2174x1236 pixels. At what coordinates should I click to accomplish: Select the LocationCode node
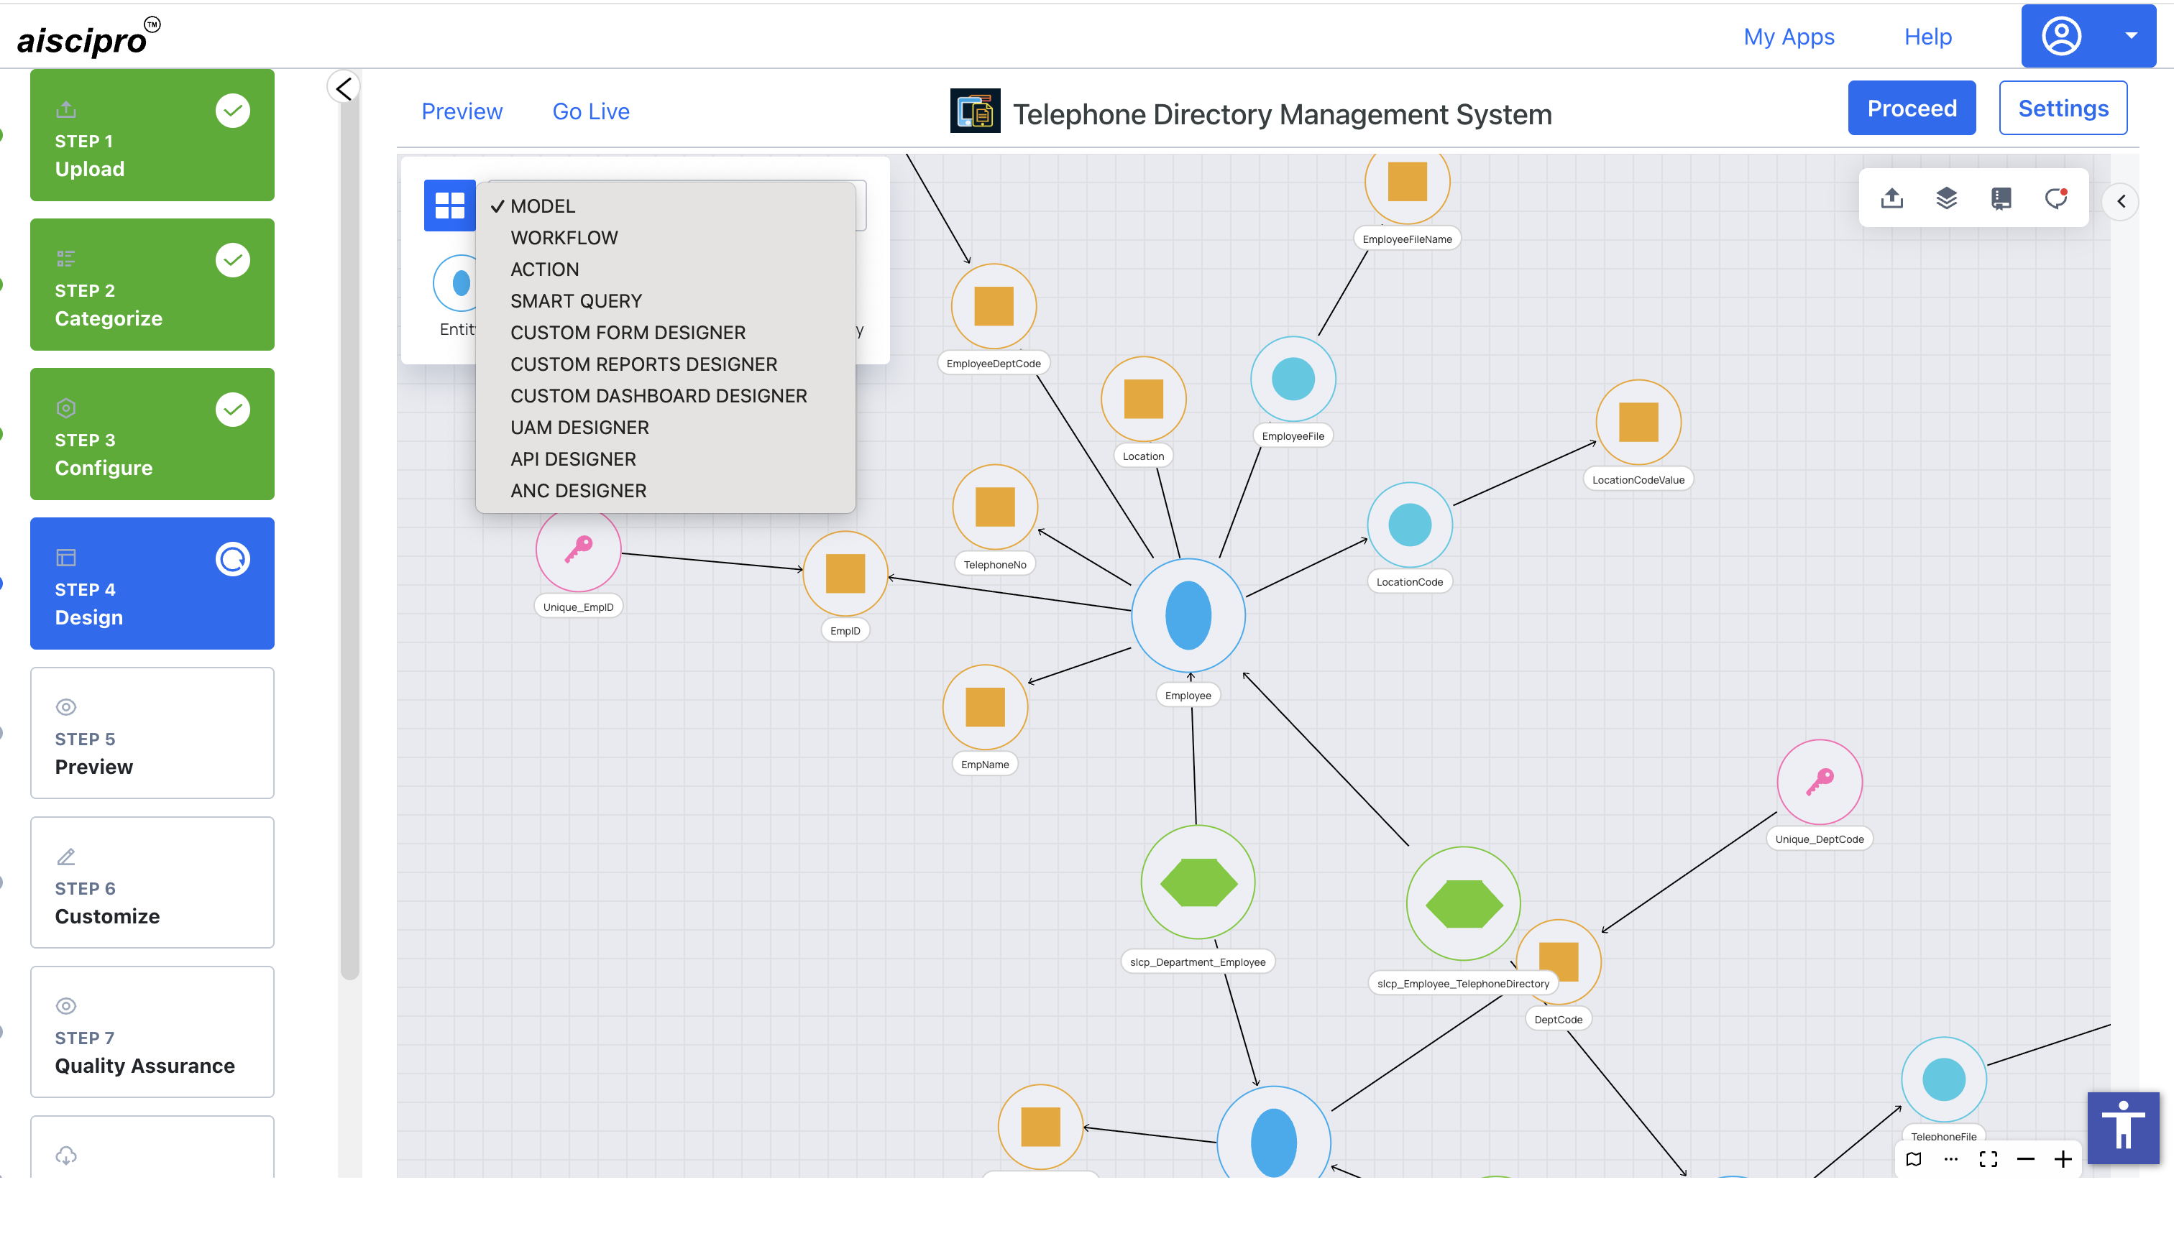(1410, 525)
